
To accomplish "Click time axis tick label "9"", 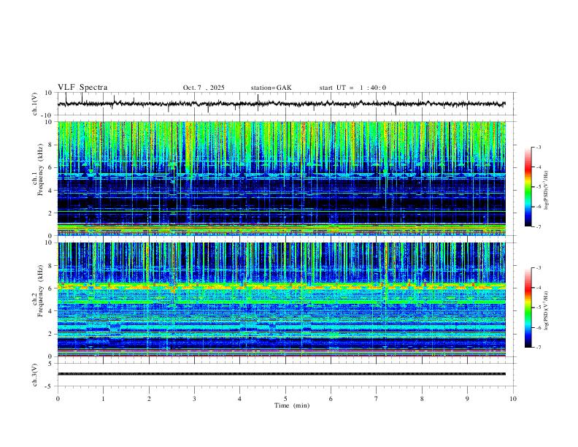I will point(467,399).
